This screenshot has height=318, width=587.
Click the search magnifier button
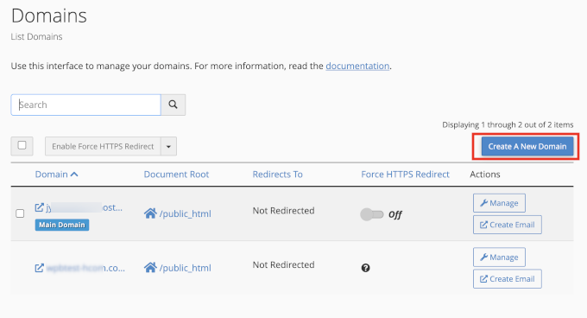(x=173, y=105)
